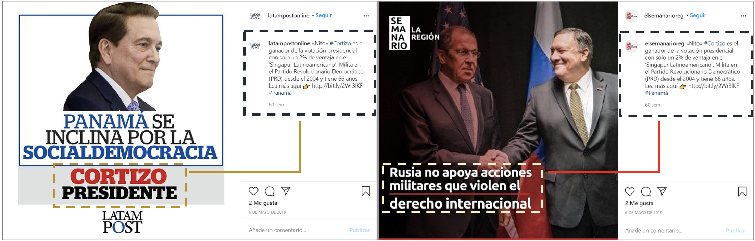
Task: Click Publicar button on latampostonline post
Action: tap(360, 230)
